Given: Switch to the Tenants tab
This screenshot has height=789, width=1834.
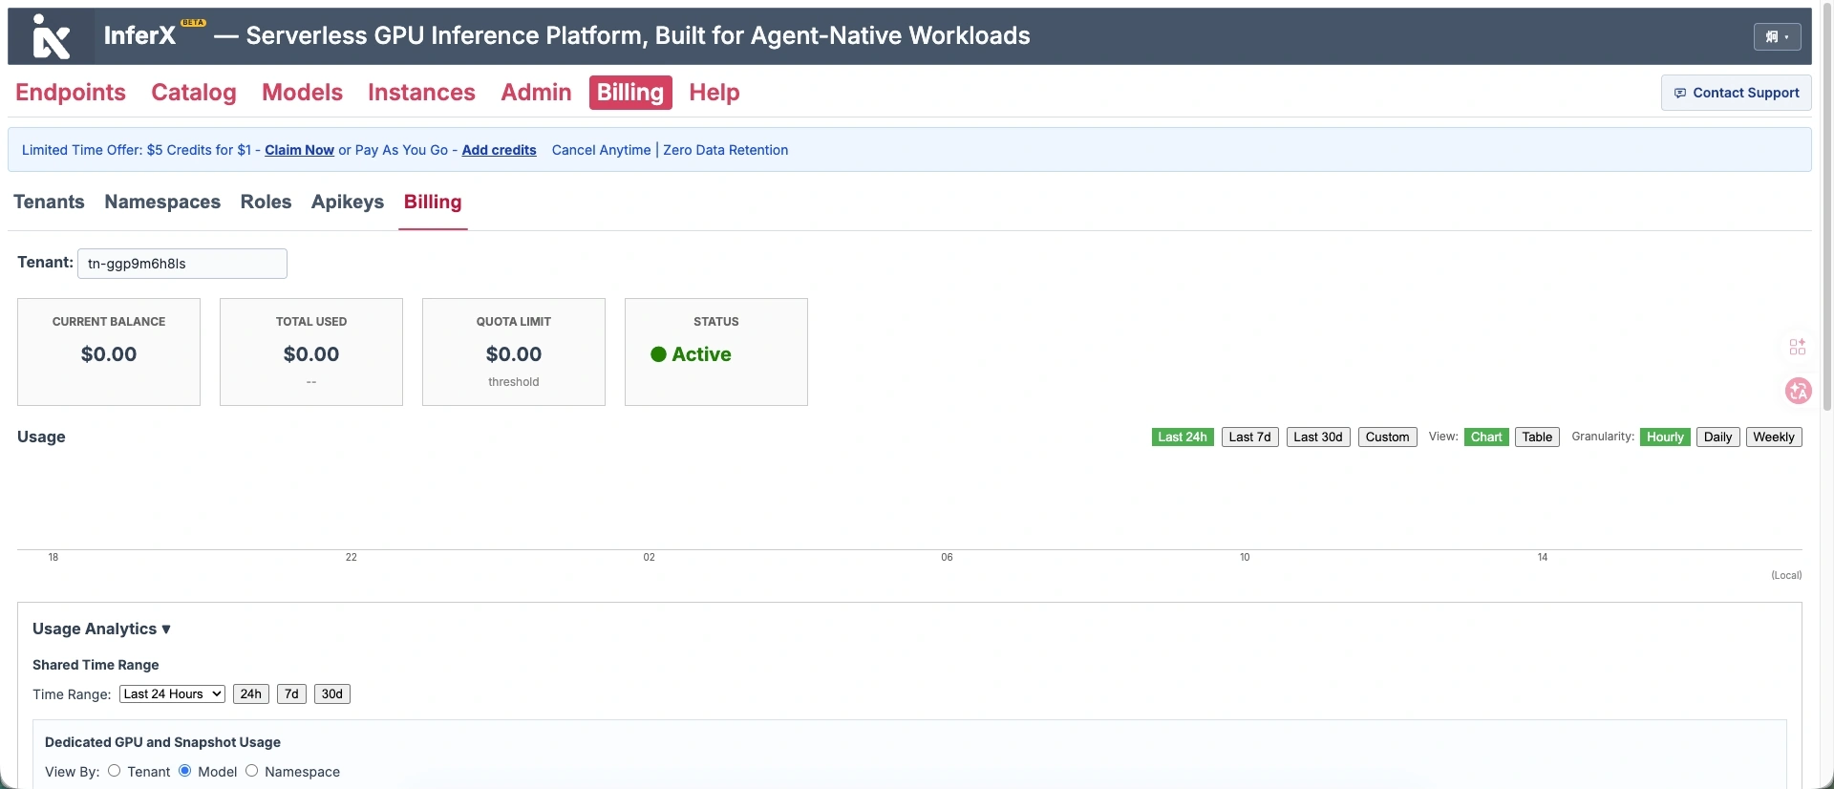Looking at the screenshot, I should click(x=49, y=202).
